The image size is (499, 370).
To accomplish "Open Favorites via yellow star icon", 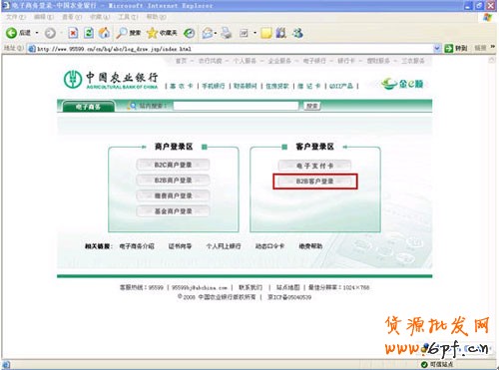I will [x=152, y=33].
